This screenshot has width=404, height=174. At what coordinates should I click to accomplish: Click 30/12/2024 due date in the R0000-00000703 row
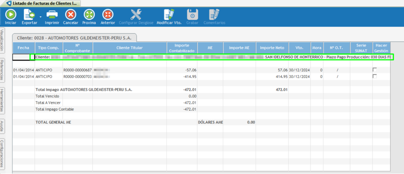click(x=299, y=77)
